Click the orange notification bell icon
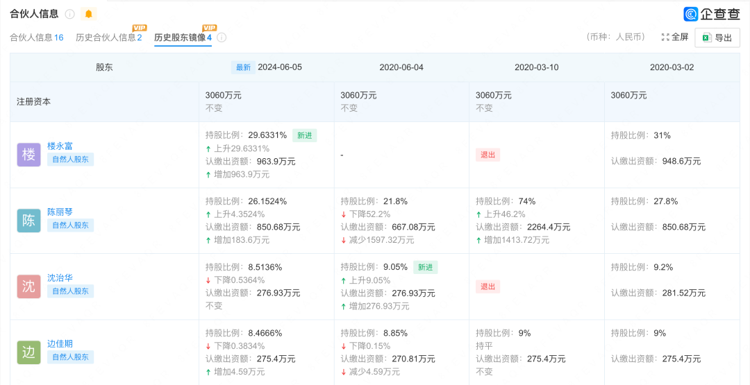Screen dimensions: 750x385 [88, 14]
